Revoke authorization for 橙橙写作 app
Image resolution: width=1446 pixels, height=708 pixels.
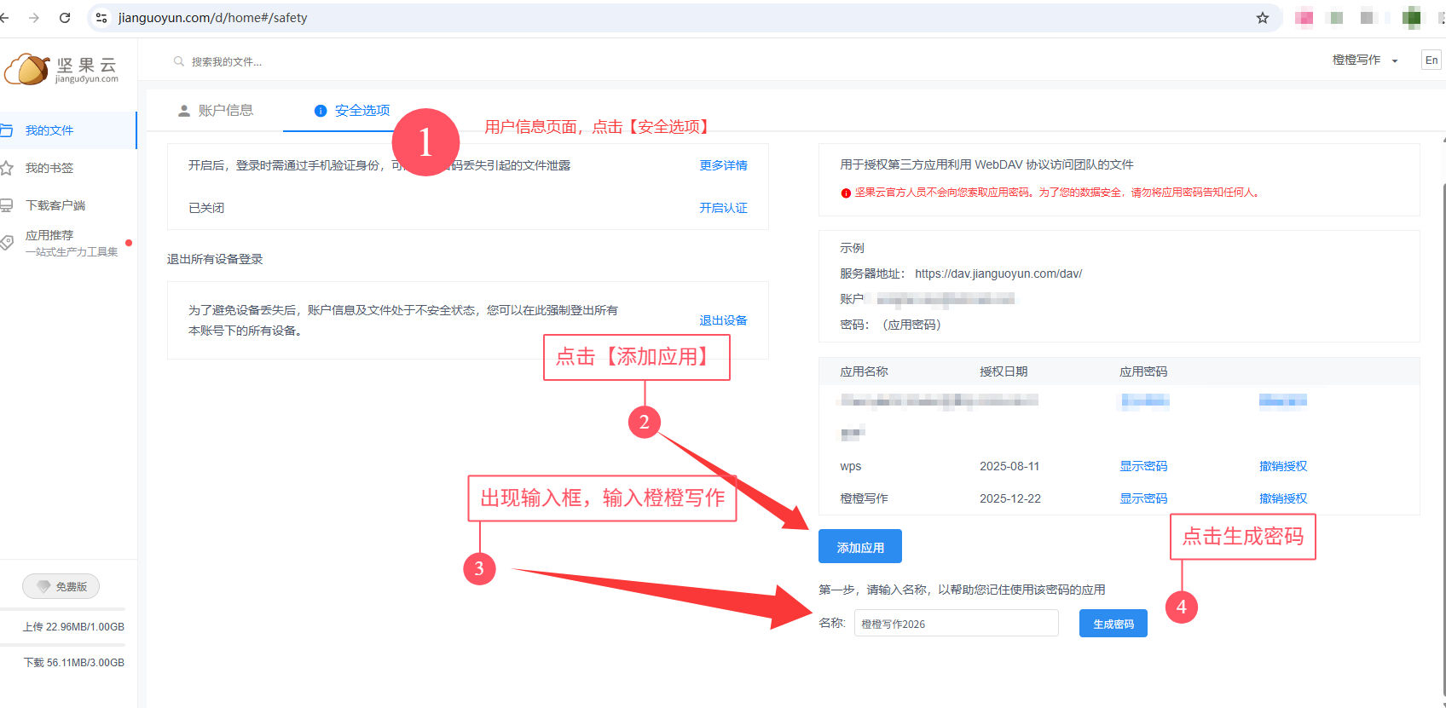[1283, 498]
